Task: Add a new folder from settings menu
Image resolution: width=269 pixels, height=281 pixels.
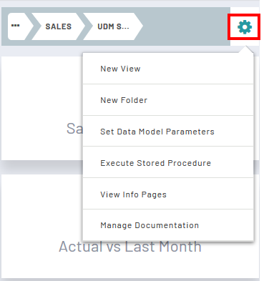Action: [168, 100]
